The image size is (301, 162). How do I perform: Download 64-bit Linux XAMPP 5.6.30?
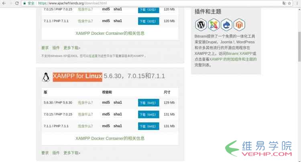pos(148,103)
